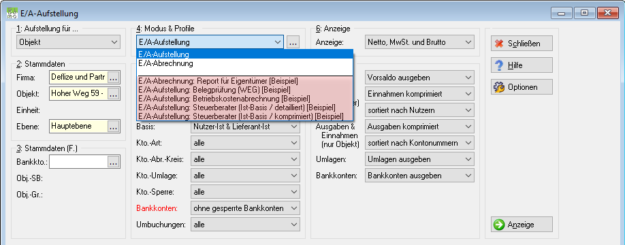Screen dimensions: 625x245
Task: Click the green arrow Anzeige icon
Action: tap(499, 225)
